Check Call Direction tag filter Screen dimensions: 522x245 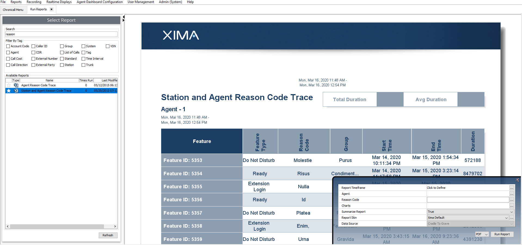tap(8, 65)
